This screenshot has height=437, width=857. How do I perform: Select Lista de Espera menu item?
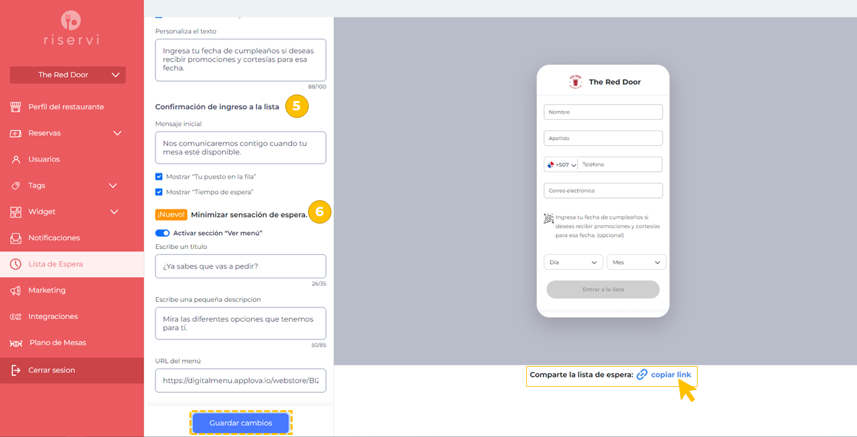[x=72, y=264]
